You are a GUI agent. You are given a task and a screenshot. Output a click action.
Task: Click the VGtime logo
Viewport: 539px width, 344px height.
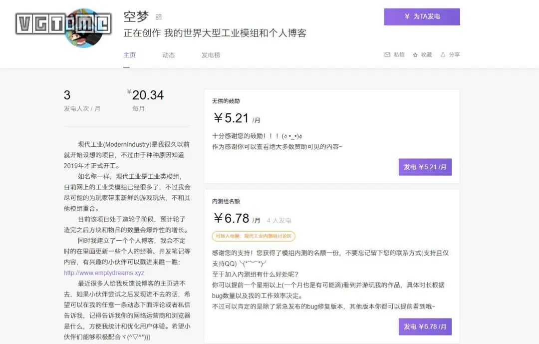tap(63, 23)
